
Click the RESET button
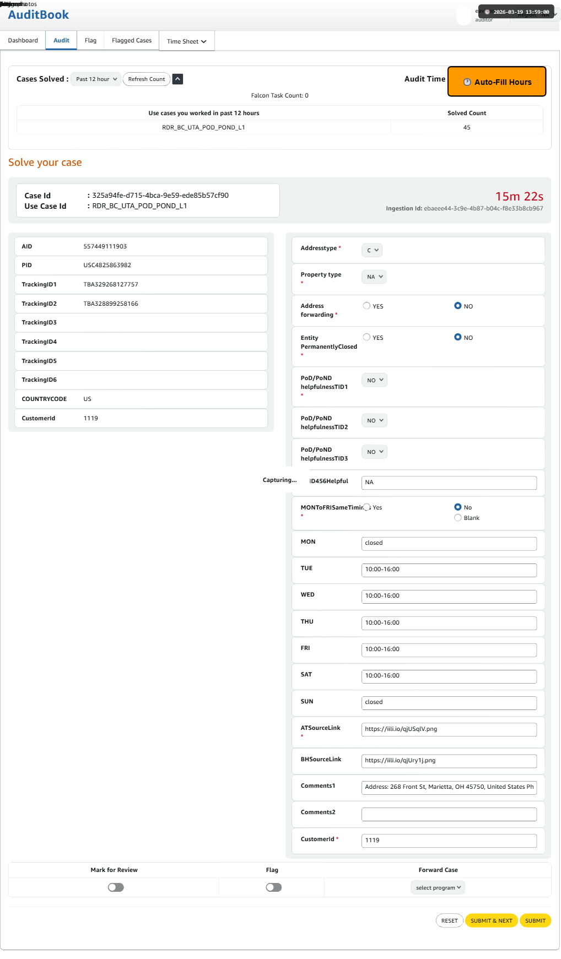[x=449, y=920]
